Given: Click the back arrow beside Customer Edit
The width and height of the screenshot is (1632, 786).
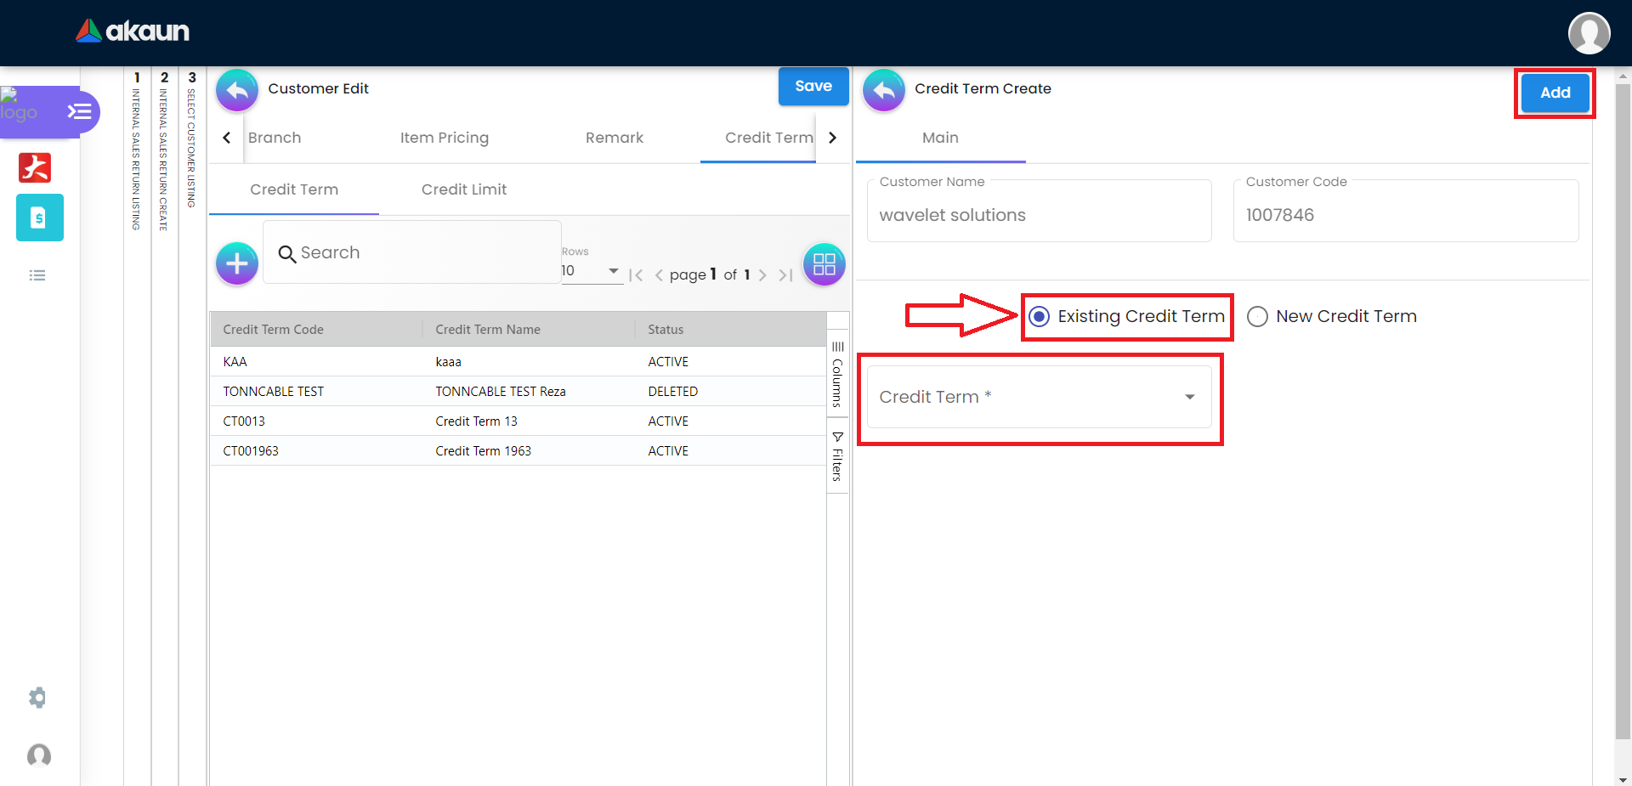Looking at the screenshot, I should [237, 89].
